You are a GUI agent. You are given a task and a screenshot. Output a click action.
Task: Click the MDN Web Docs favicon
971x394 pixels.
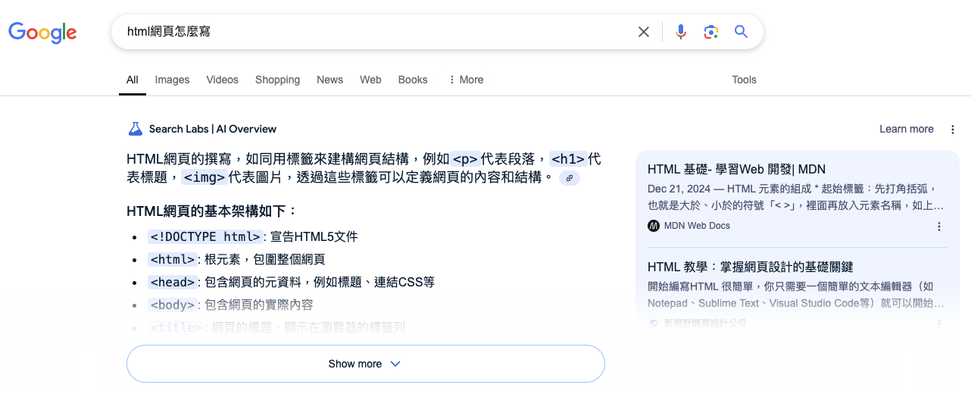654,226
